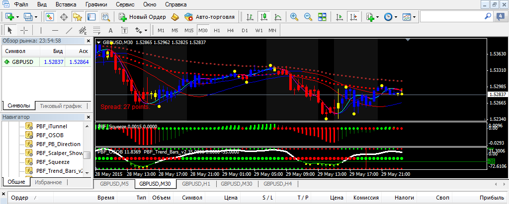
Task: Open MetaEditor with the book icon
Action: tap(175, 16)
